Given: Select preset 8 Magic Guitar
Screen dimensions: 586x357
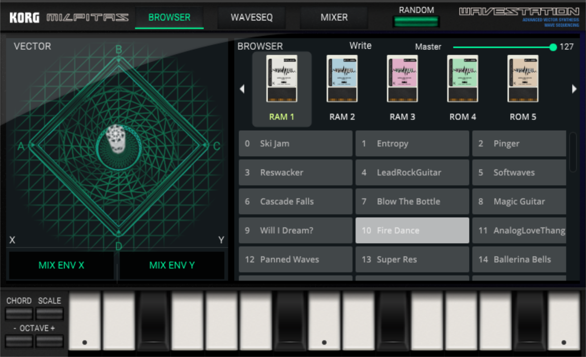Looking at the screenshot, I should [519, 201].
